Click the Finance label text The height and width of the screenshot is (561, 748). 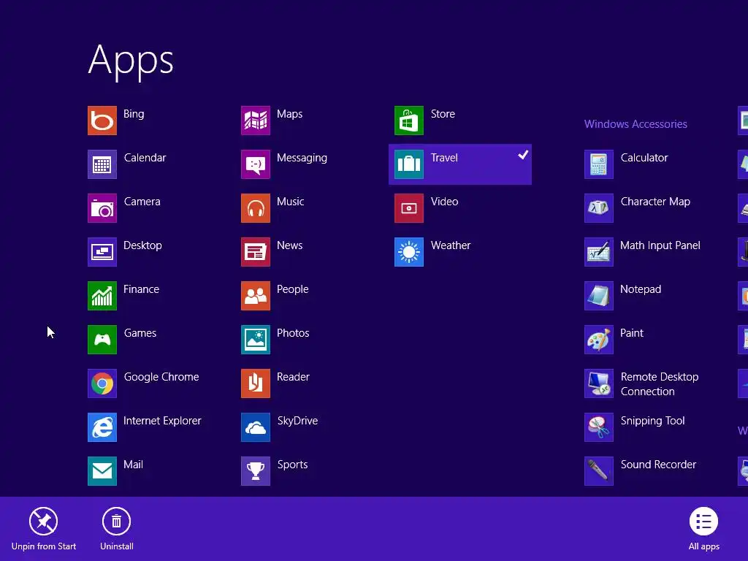tap(141, 289)
